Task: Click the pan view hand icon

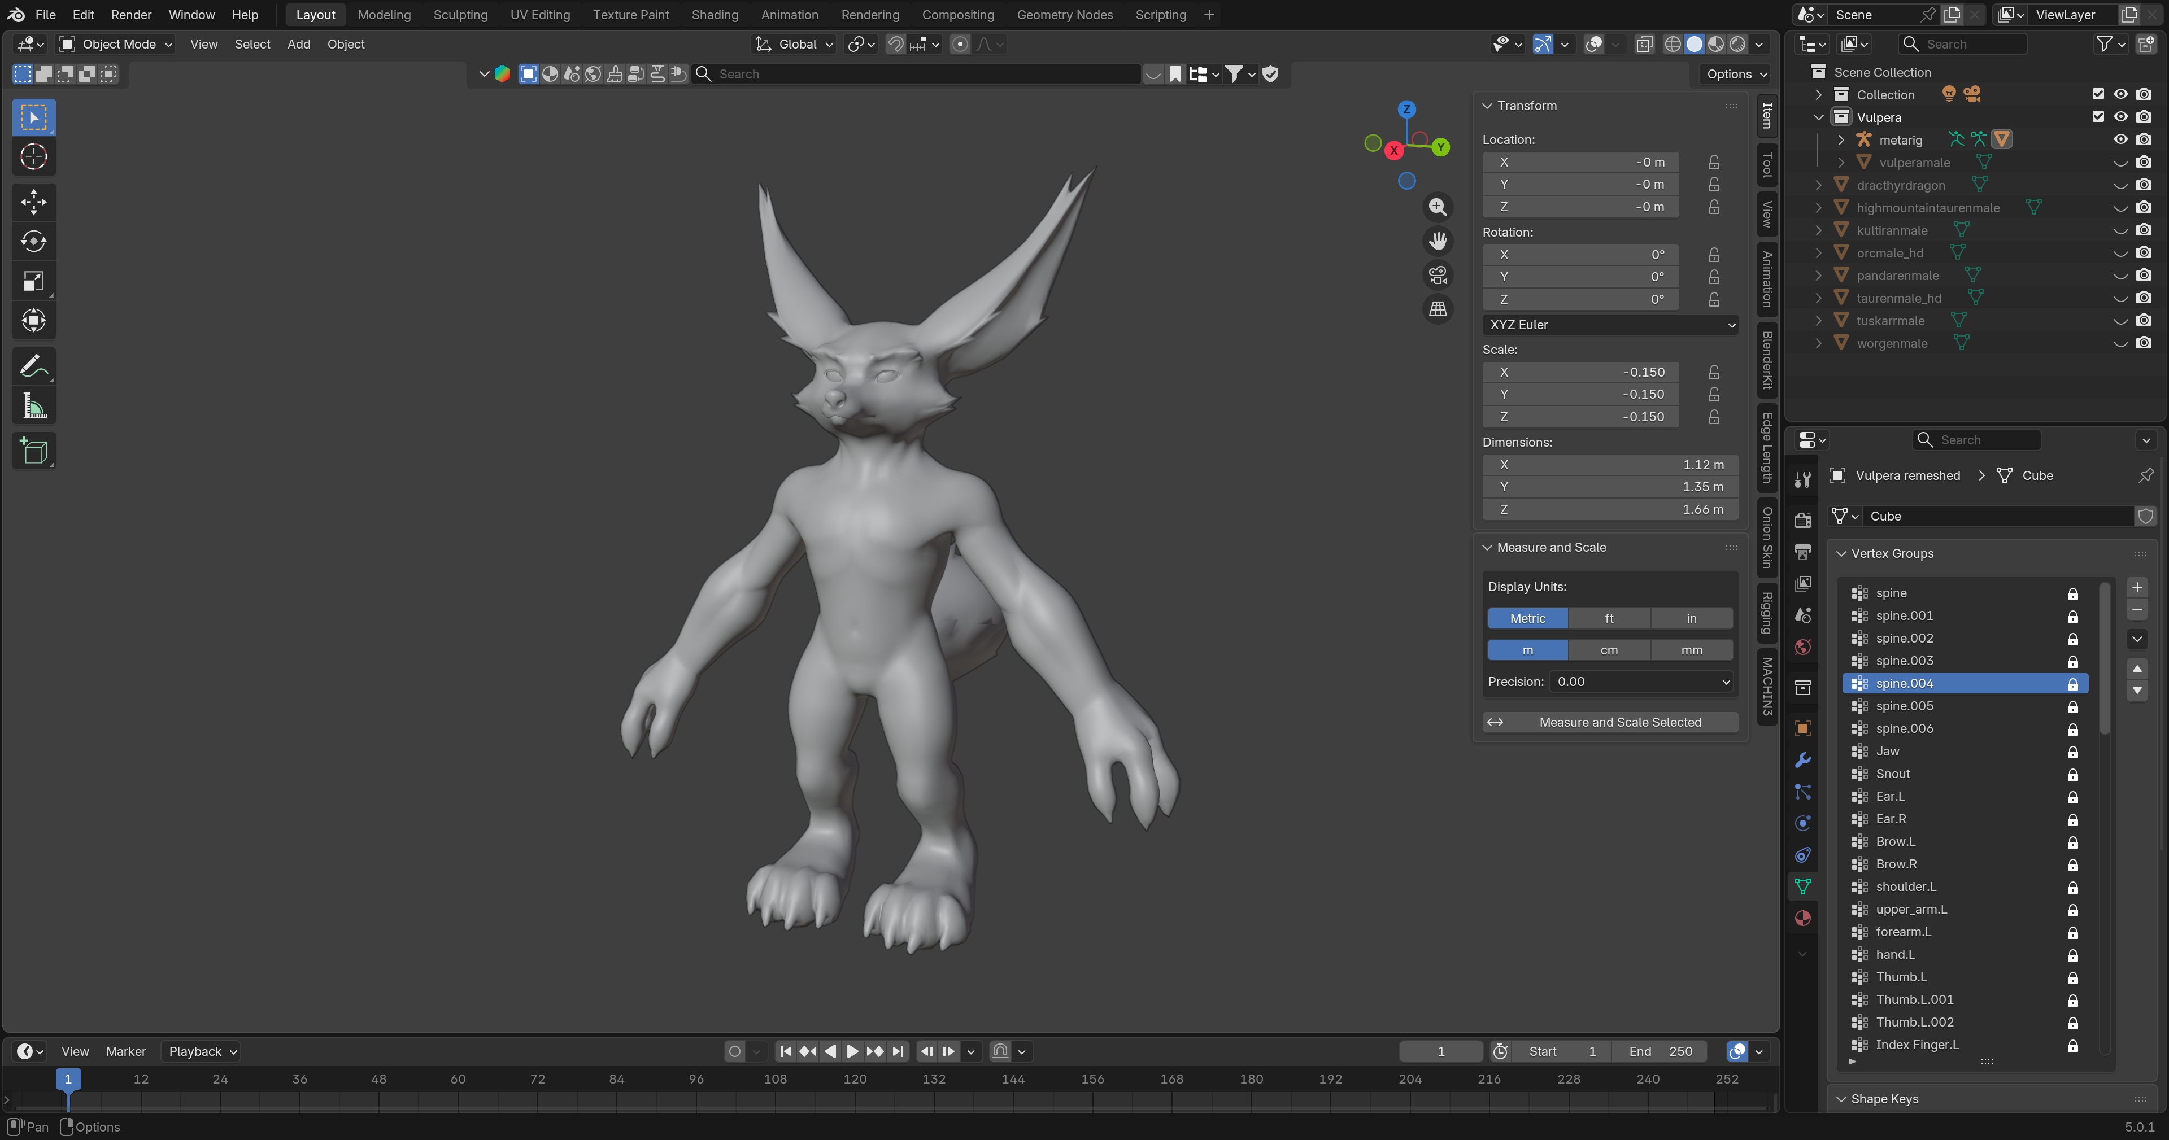Action: coord(1438,242)
